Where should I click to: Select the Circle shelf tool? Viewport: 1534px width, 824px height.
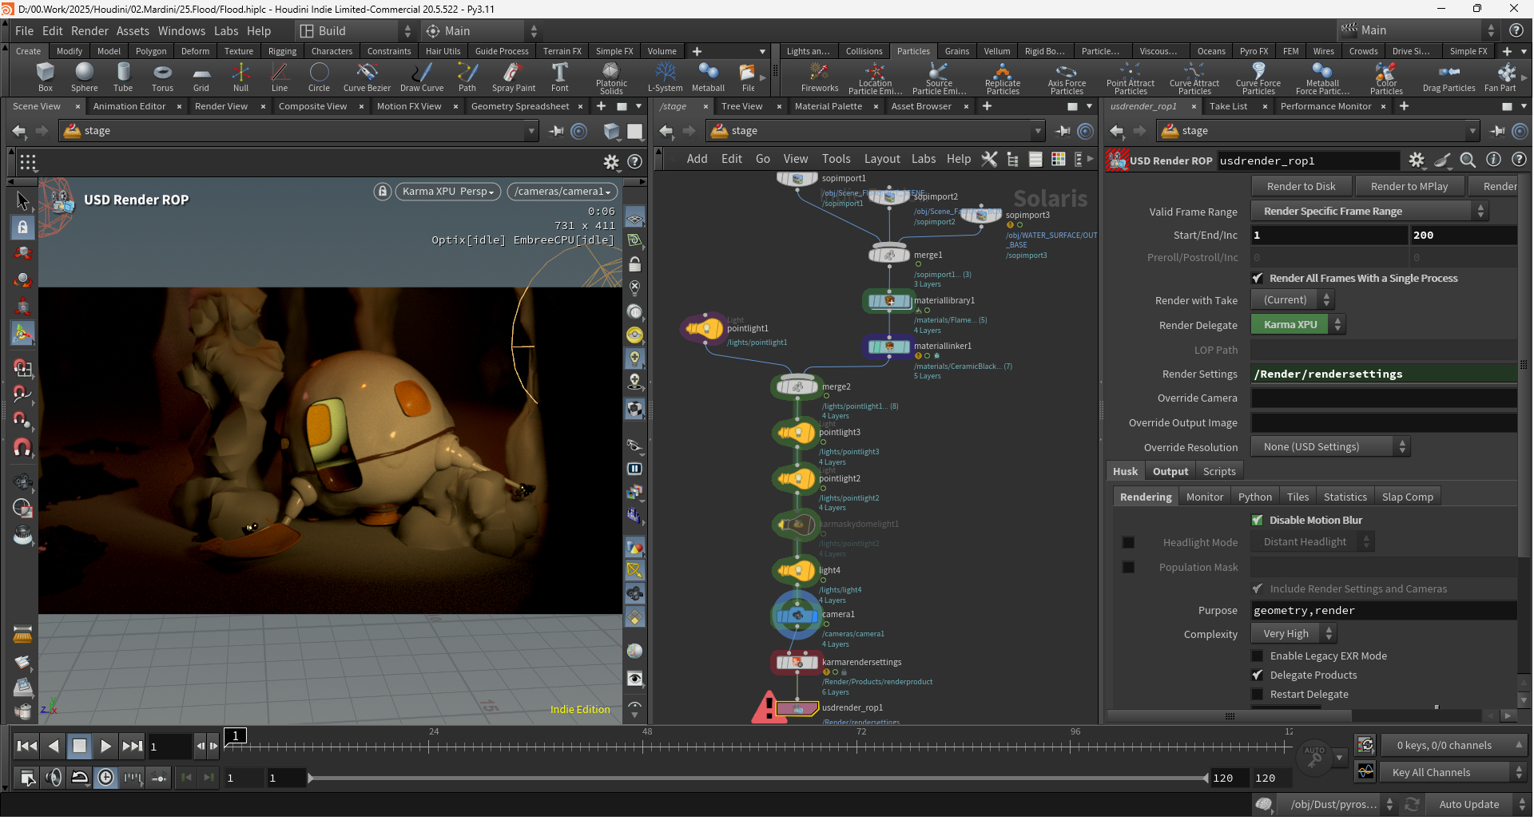[319, 77]
